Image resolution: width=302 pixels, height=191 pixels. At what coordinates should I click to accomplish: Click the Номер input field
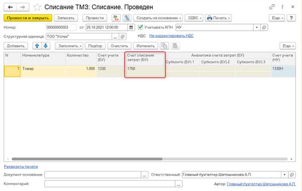coord(61,27)
